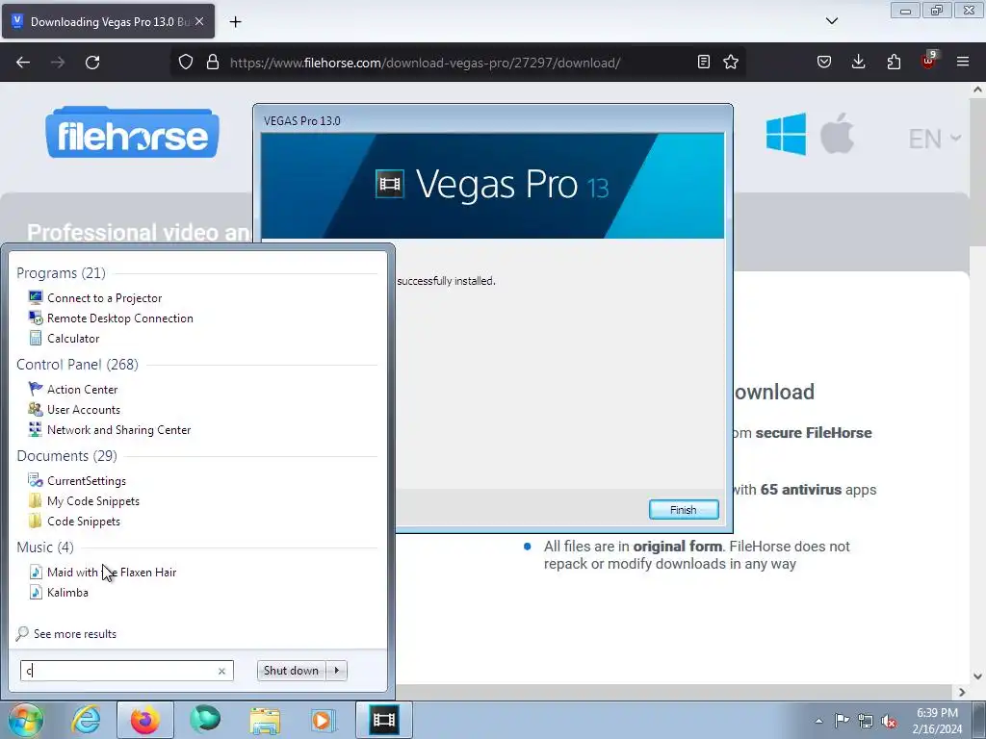Open a new Firefox tab
Screen dimensions: 986x739
[235, 22]
